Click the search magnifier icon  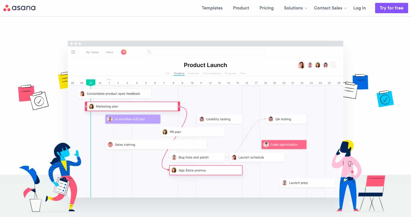[x=149, y=52]
